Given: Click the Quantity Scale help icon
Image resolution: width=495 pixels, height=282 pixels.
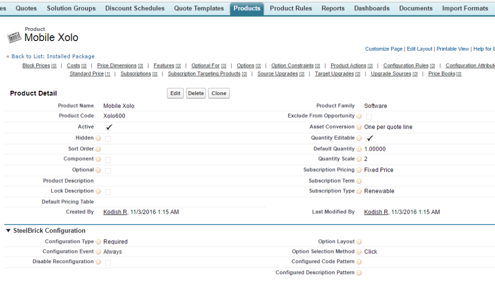Looking at the screenshot, I should 359,159.
